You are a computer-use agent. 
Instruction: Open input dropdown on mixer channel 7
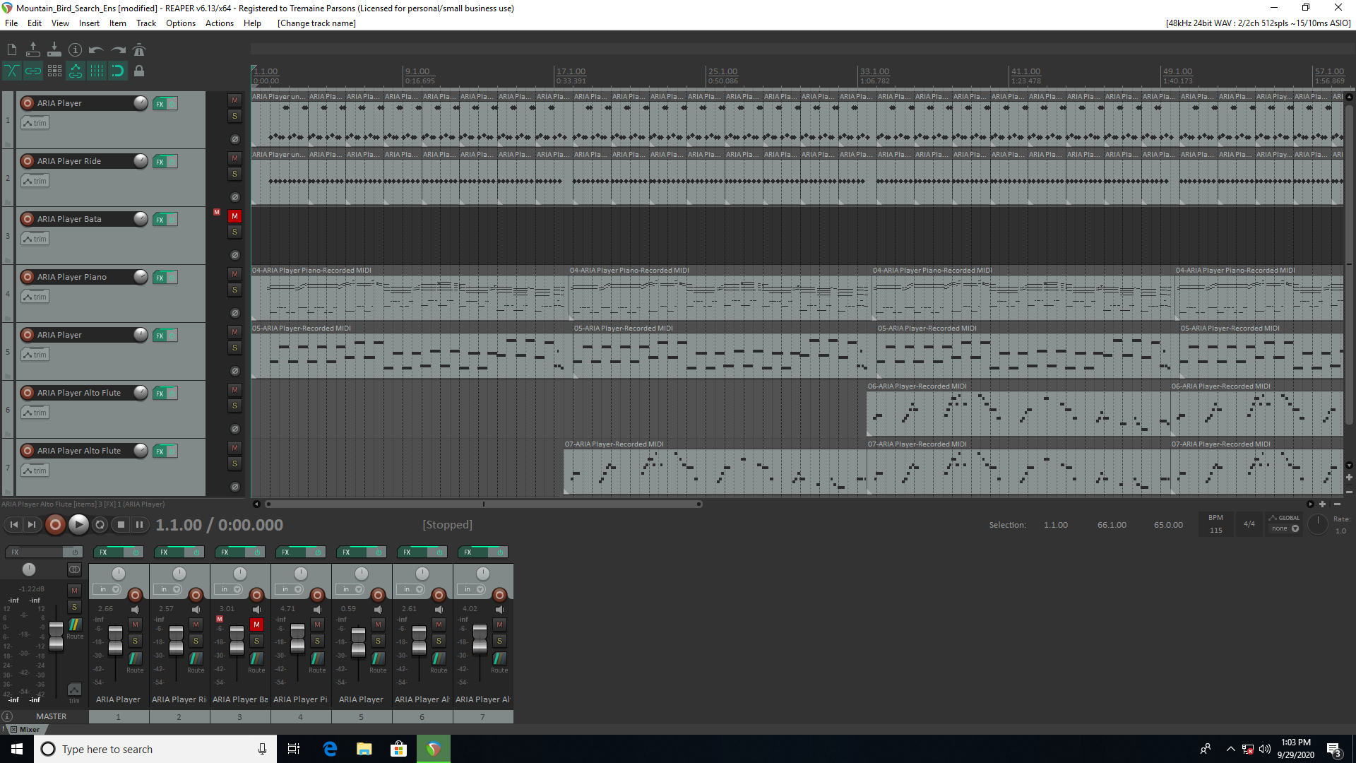(473, 589)
